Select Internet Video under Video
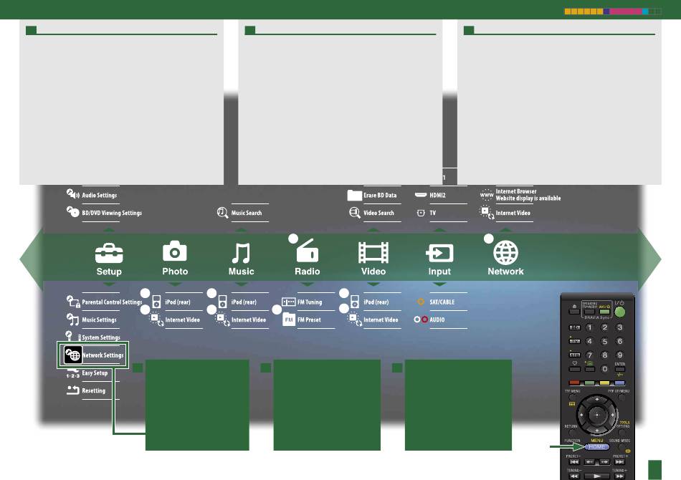Viewport: 681px width, 480px height. coord(373,320)
